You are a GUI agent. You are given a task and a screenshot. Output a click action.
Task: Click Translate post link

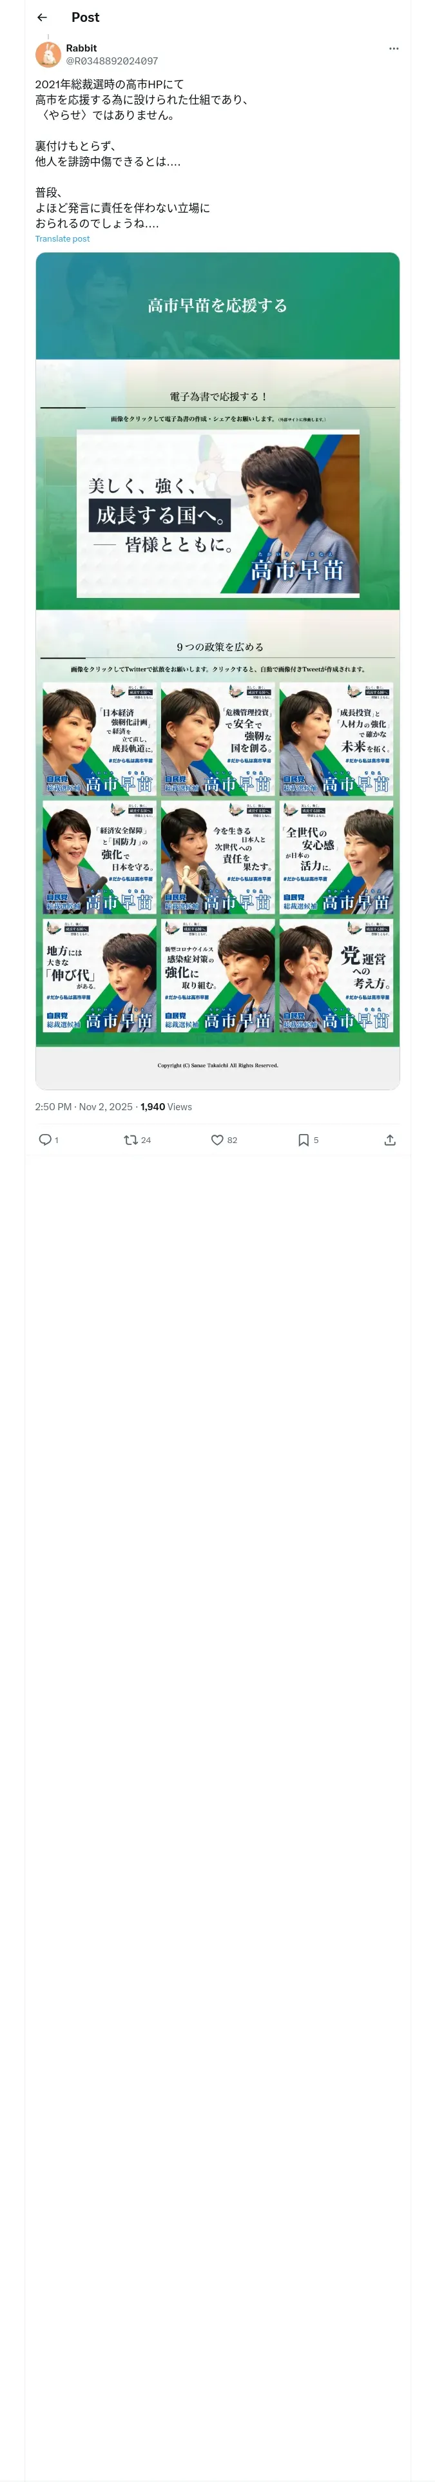pos(62,239)
